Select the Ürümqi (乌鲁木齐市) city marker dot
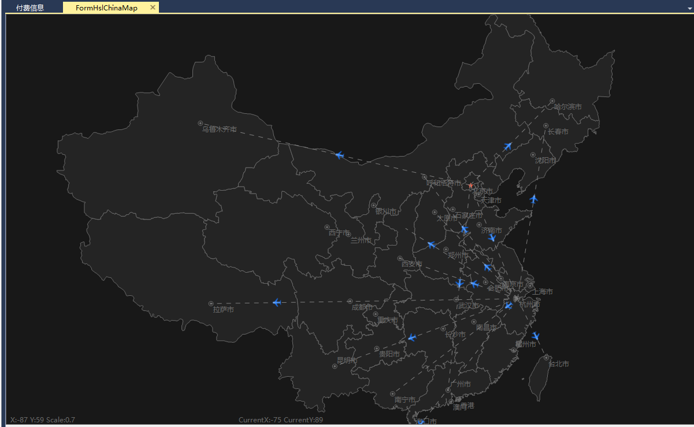Screen dimensions: 694x427 point(201,123)
